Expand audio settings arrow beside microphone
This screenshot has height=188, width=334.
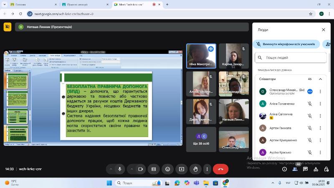tap(111, 169)
